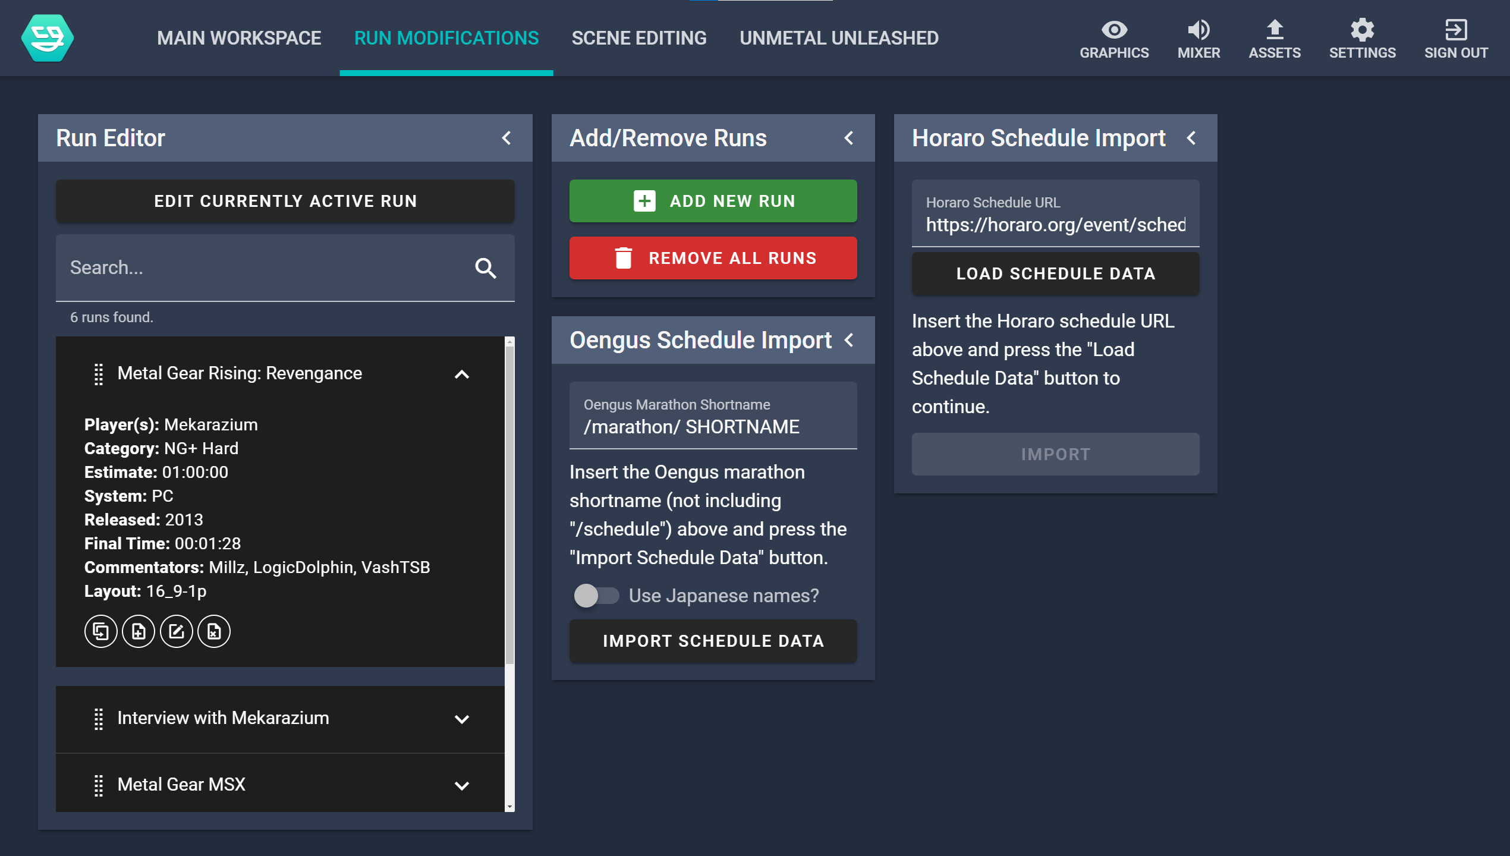The width and height of the screenshot is (1510, 856).
Task: Expand the Interview with Mekarazium run
Action: [461, 719]
